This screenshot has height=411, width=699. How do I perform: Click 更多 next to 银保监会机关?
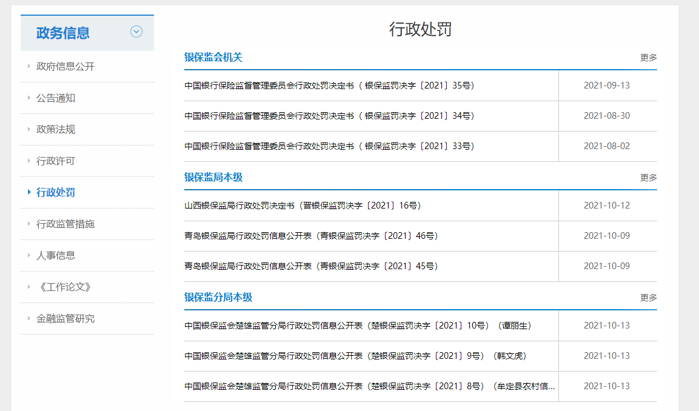tap(649, 58)
